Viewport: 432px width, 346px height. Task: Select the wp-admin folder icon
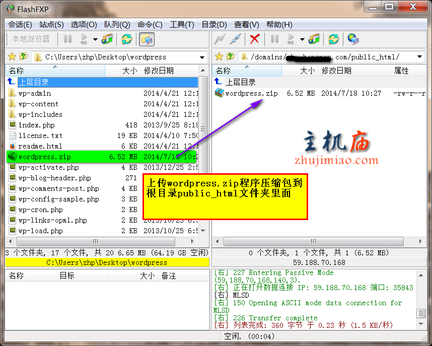point(12,93)
